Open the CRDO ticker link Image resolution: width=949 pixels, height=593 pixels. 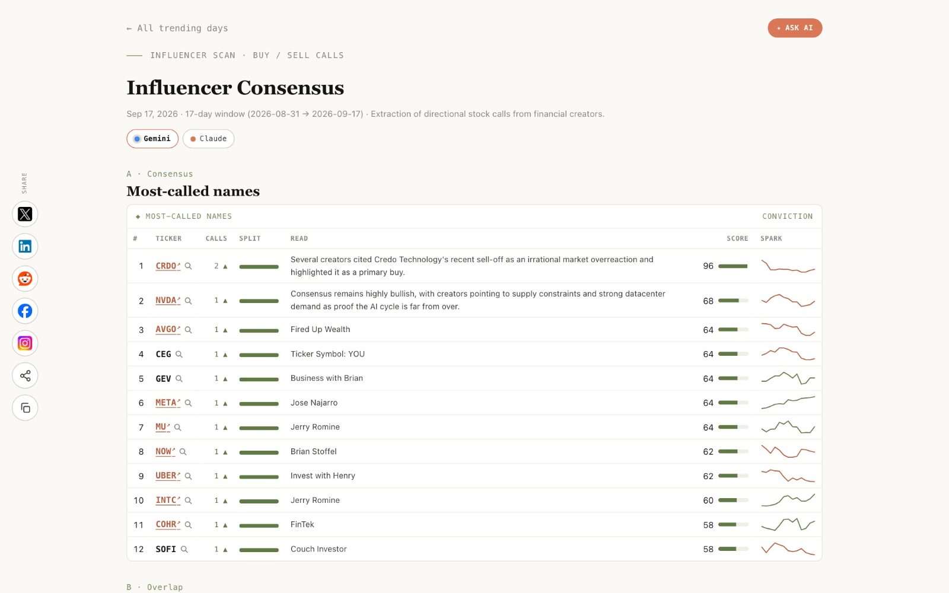pos(168,266)
